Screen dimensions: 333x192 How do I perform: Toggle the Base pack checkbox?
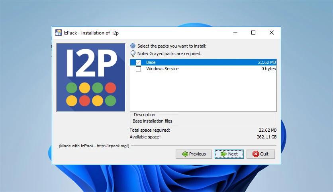click(x=138, y=62)
